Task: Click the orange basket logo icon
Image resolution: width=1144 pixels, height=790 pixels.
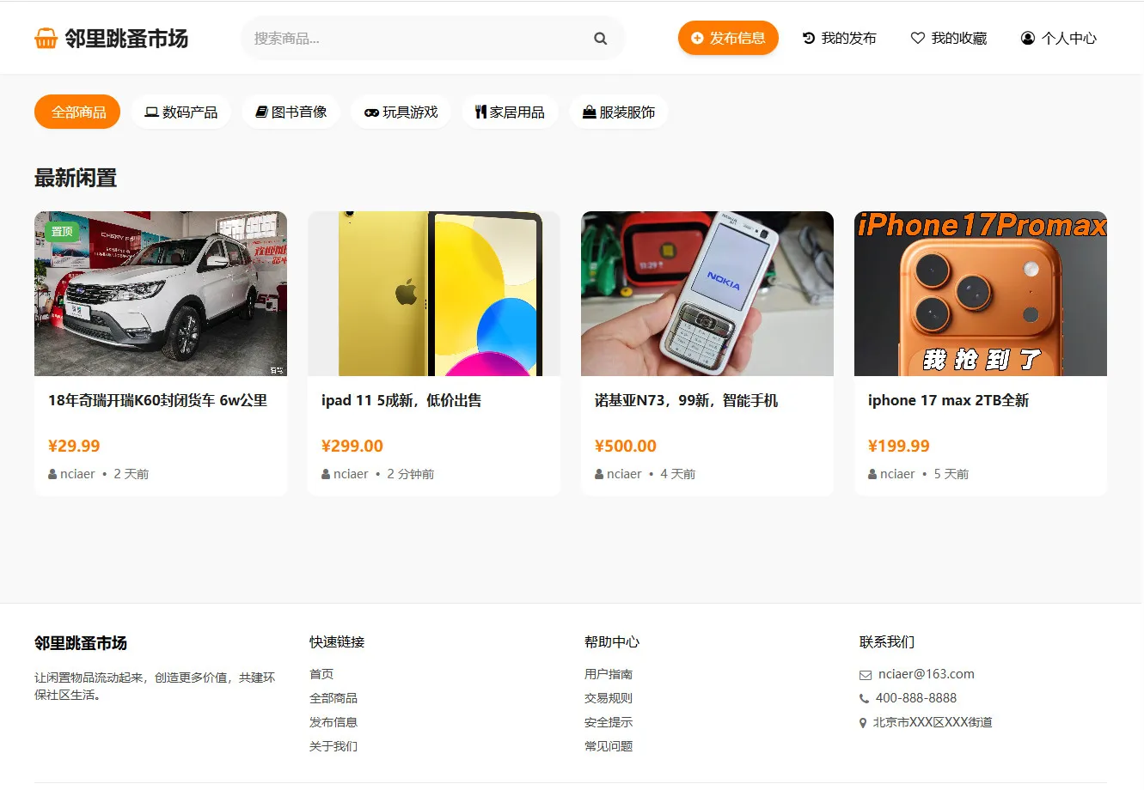Action: coord(46,39)
